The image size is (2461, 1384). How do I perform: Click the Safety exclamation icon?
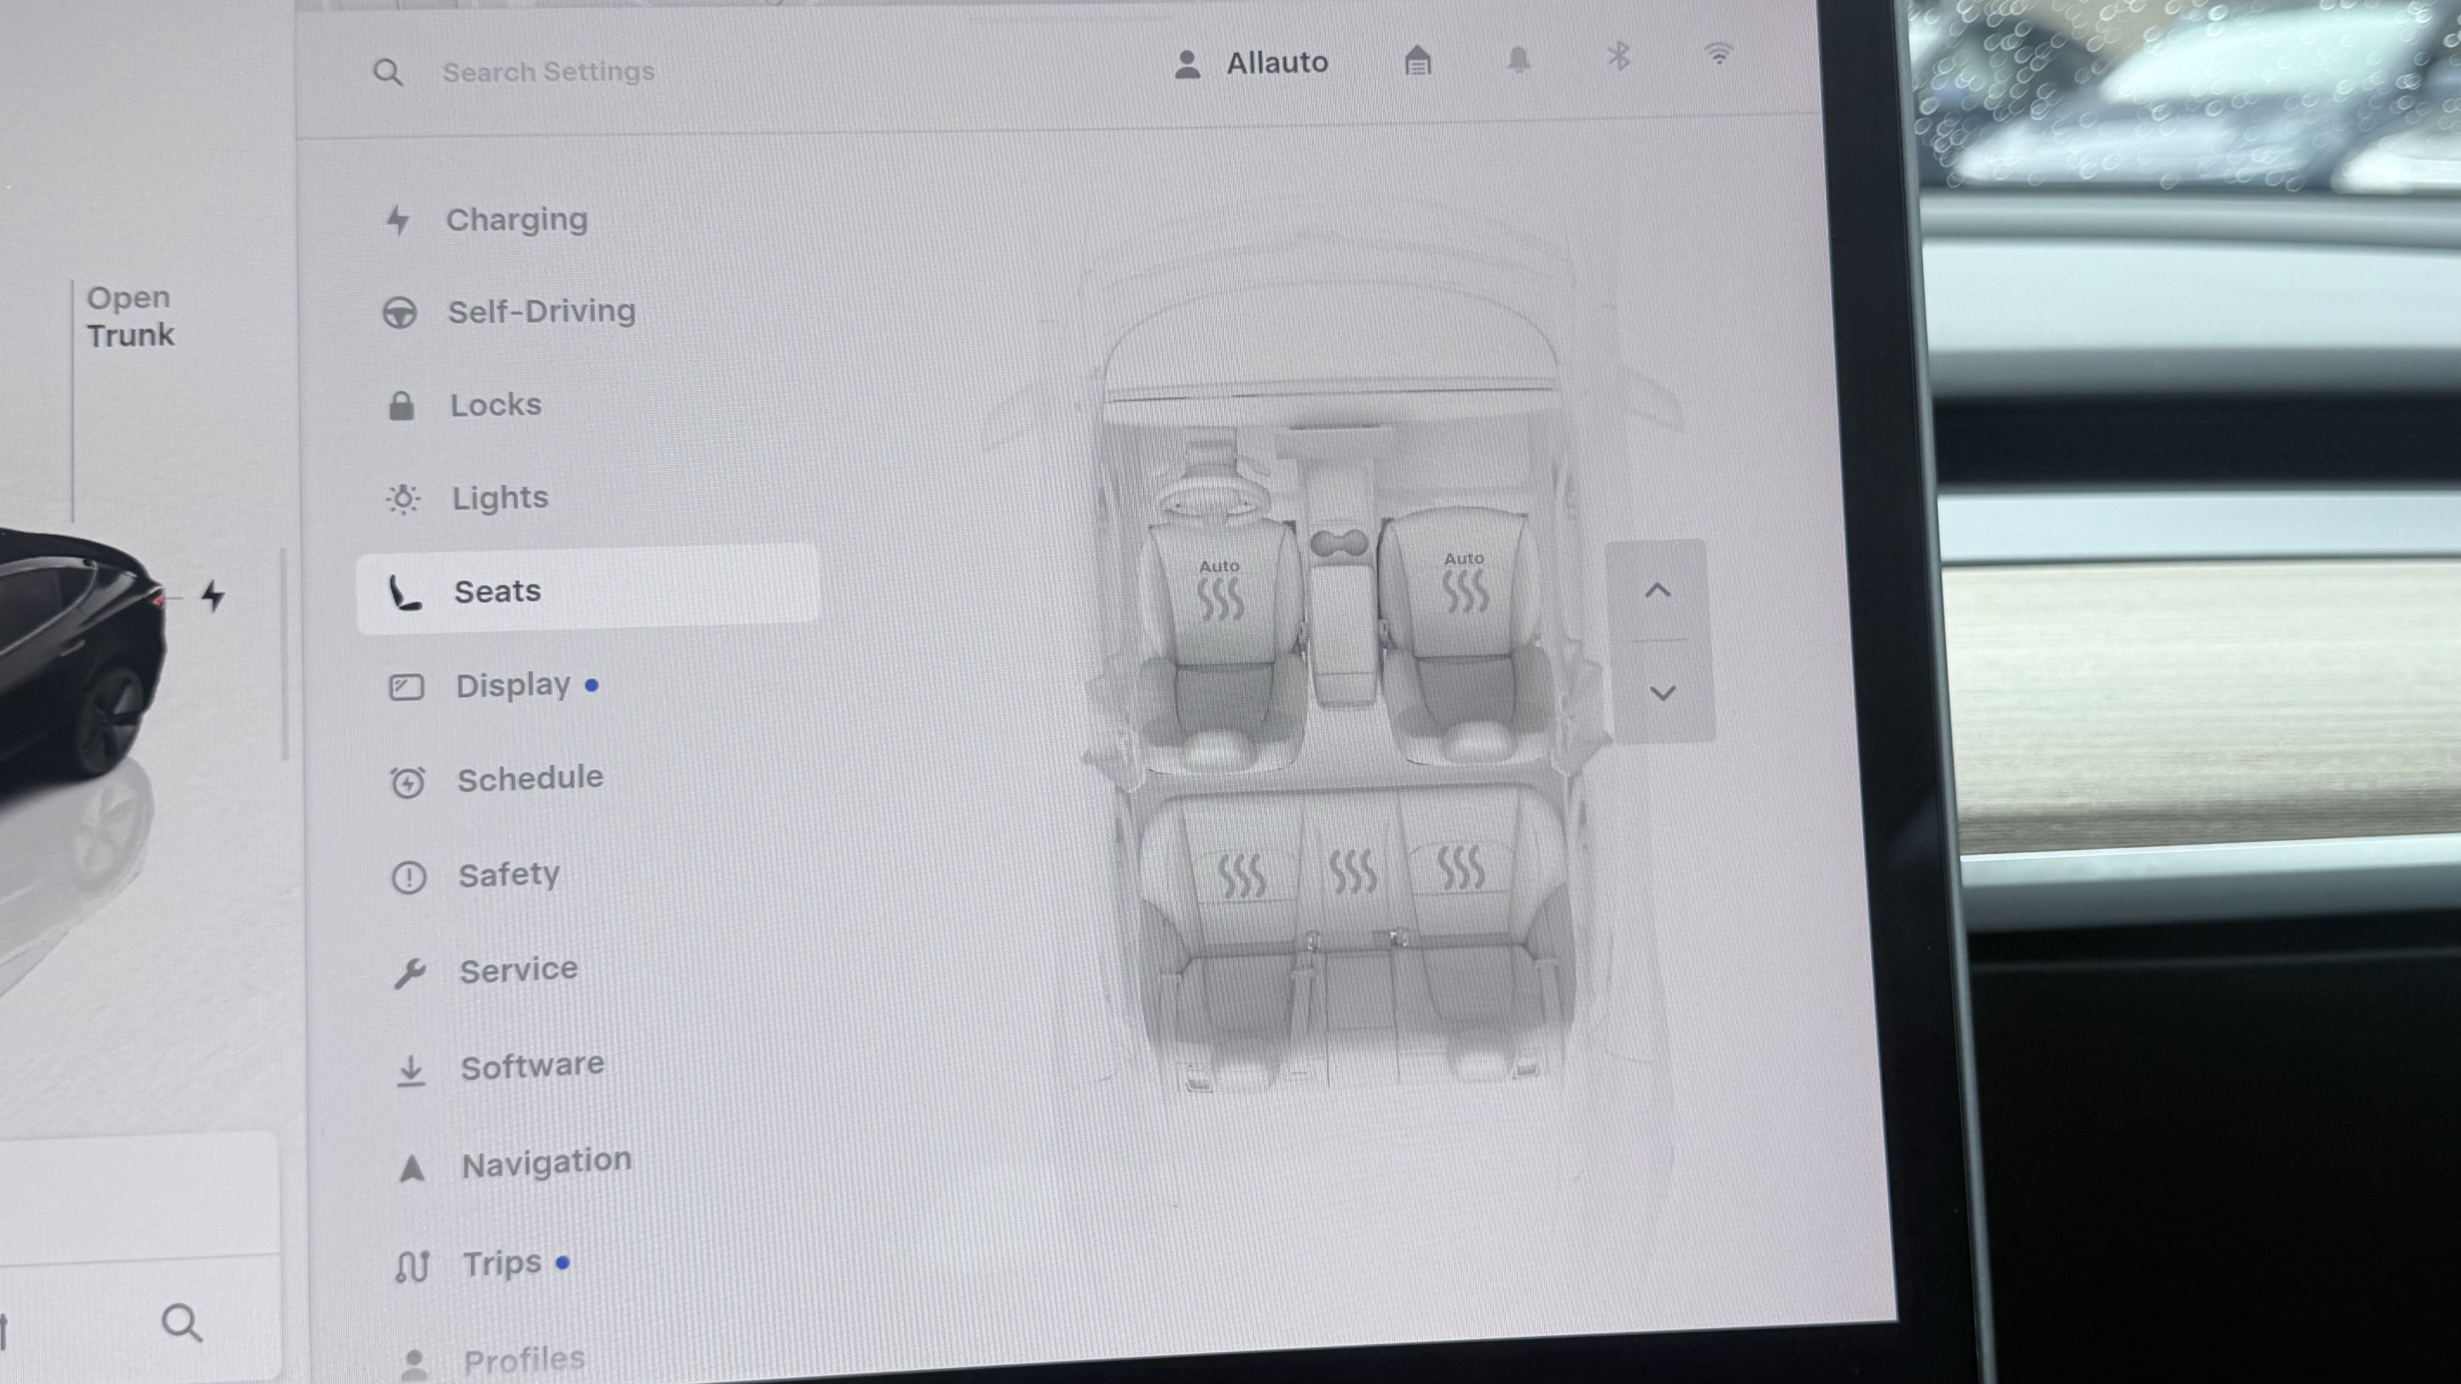tap(409, 877)
